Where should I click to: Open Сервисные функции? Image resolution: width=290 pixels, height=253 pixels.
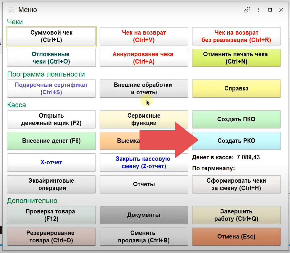coord(144,119)
